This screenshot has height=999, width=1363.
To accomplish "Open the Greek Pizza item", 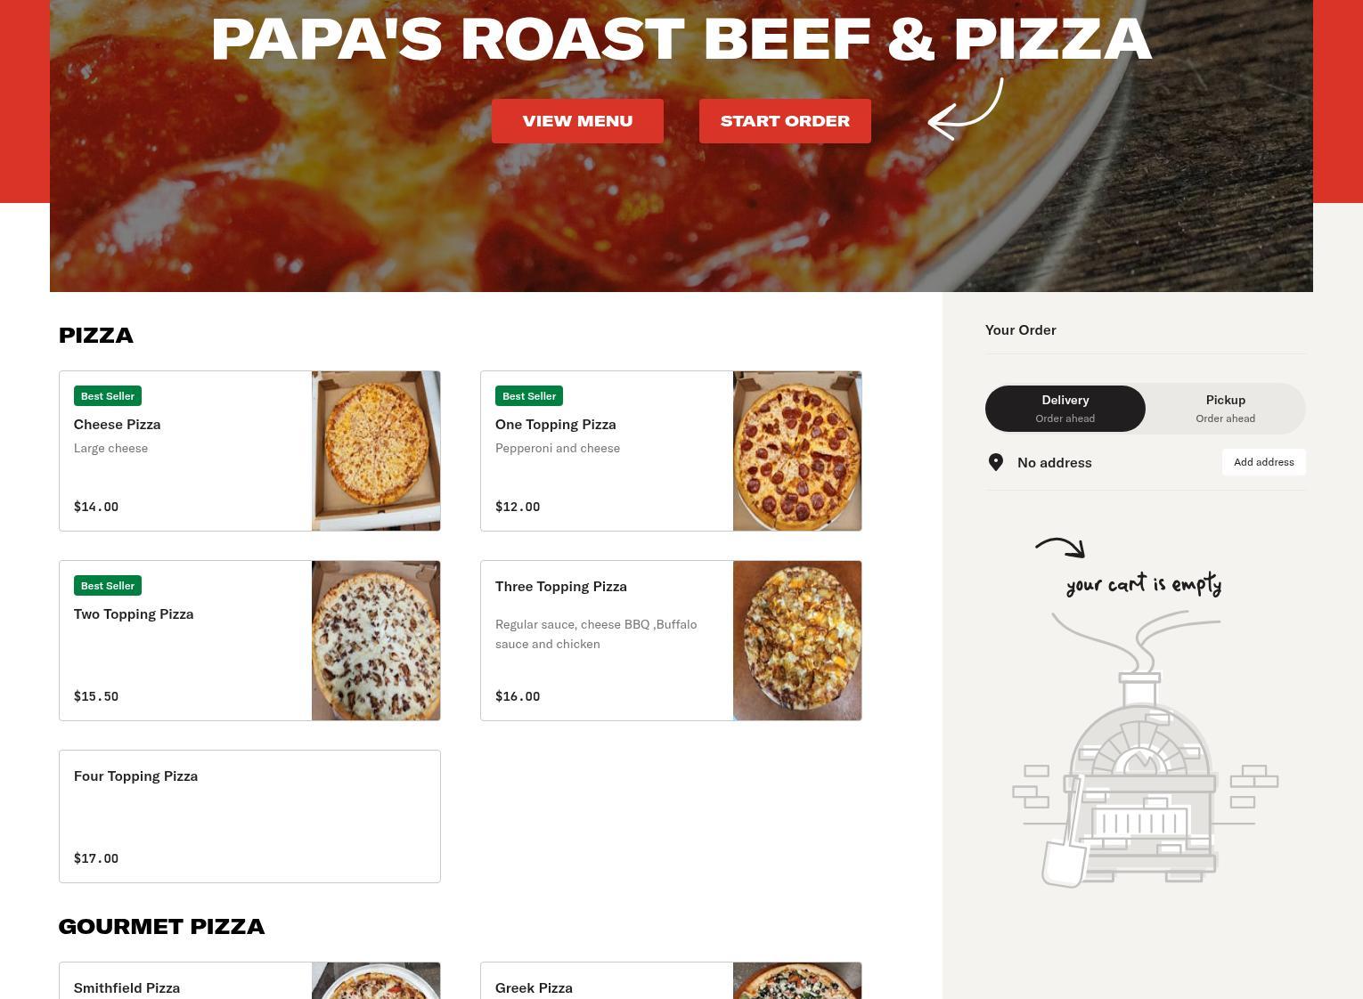I will point(671,980).
